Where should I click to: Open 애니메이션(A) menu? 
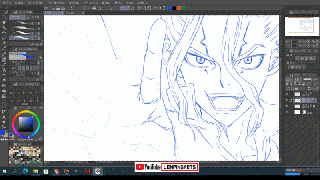[x=56, y=3]
